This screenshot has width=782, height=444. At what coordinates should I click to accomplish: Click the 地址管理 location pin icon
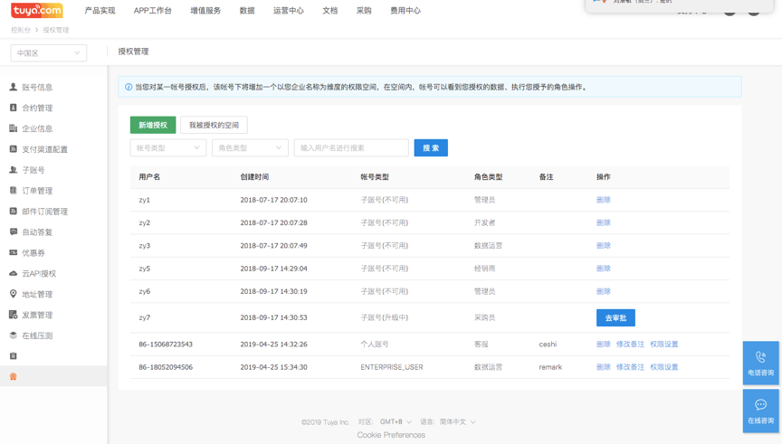point(14,294)
